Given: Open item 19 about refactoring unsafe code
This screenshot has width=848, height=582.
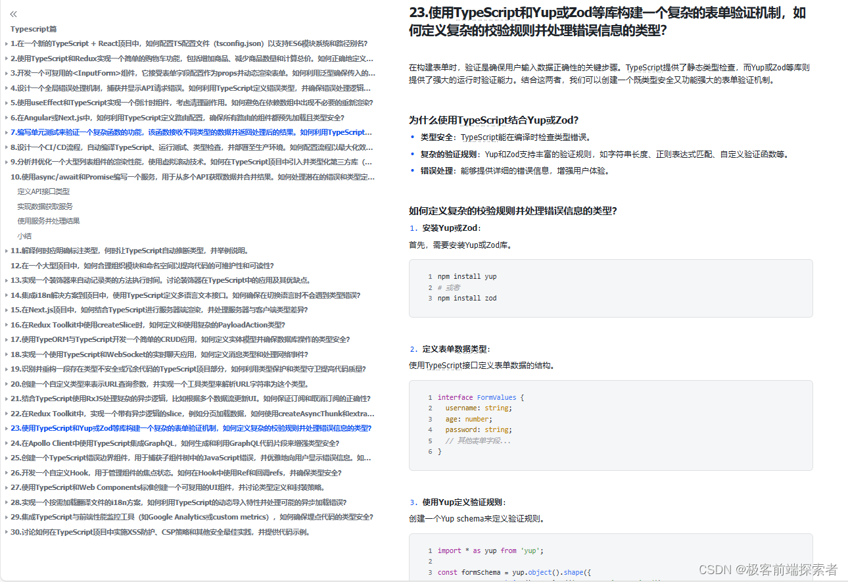Looking at the screenshot, I should pyautogui.click(x=188, y=369).
